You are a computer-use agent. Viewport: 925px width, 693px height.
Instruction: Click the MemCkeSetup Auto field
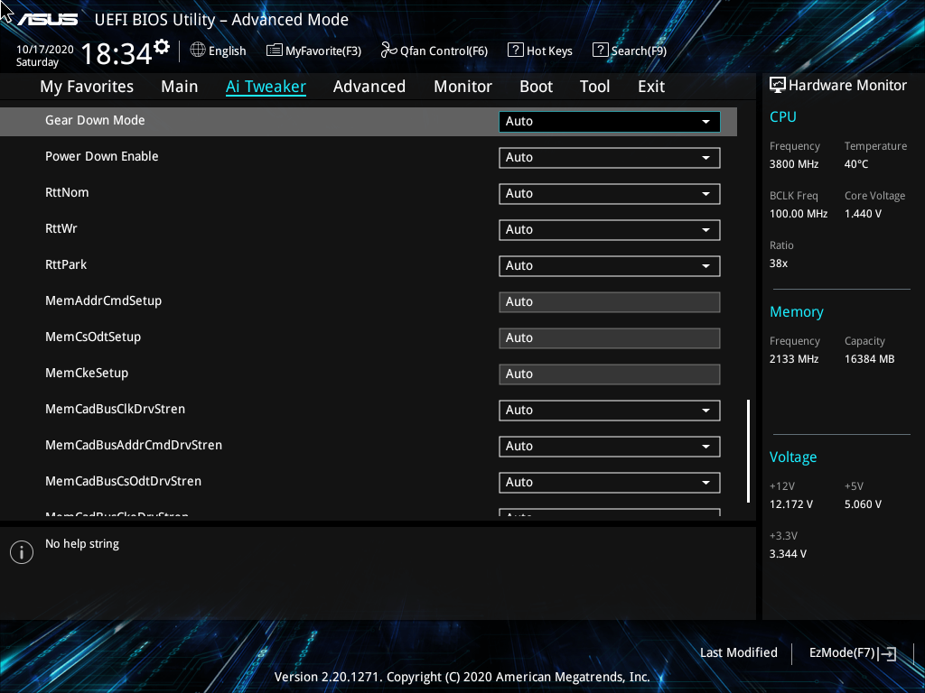pos(610,374)
